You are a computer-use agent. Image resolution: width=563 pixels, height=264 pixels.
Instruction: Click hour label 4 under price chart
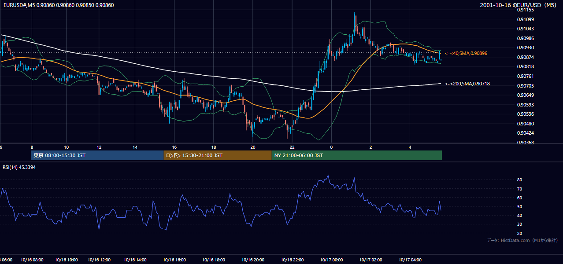(x=410, y=147)
